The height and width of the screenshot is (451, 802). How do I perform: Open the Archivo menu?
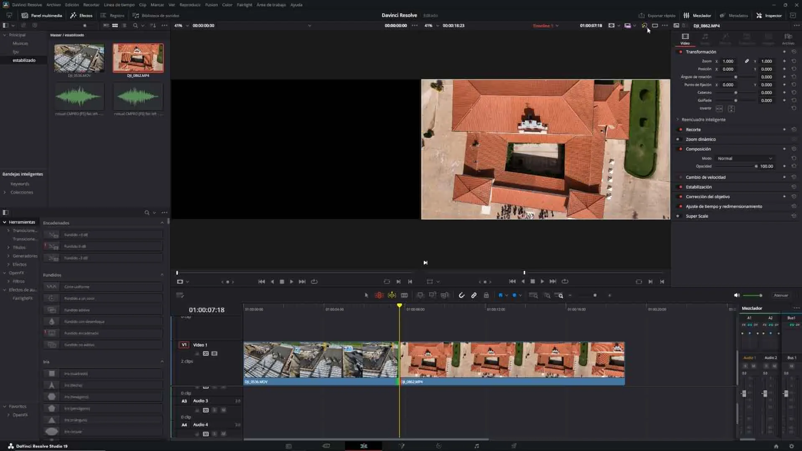point(53,5)
